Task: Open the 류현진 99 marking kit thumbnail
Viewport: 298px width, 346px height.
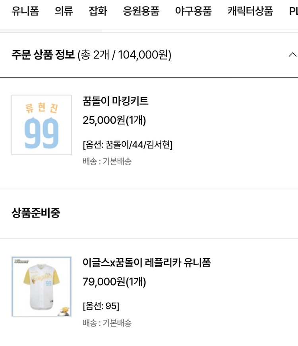Action: pos(41,125)
